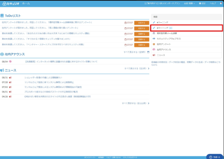The width and height of the screenshot is (224, 159).
Task: Open news CMSのぜい弱性 サイト不正改ざん
Action: click(58, 96)
